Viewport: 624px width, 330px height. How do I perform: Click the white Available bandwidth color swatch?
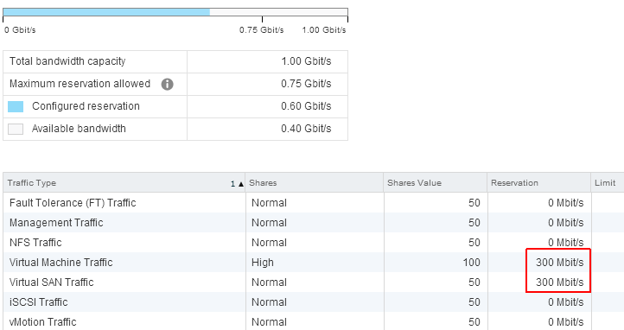[16, 129]
